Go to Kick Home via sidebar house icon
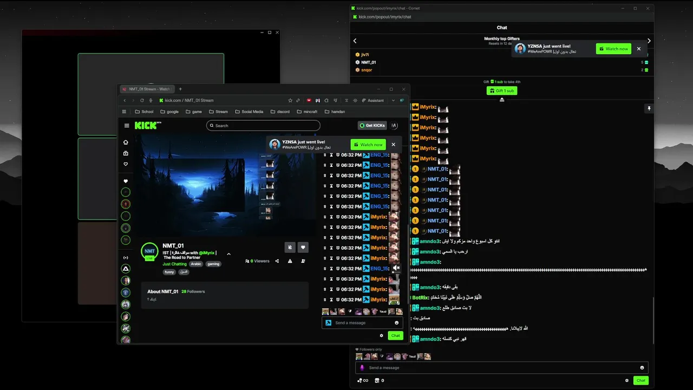The image size is (693, 390). pyautogui.click(x=126, y=142)
